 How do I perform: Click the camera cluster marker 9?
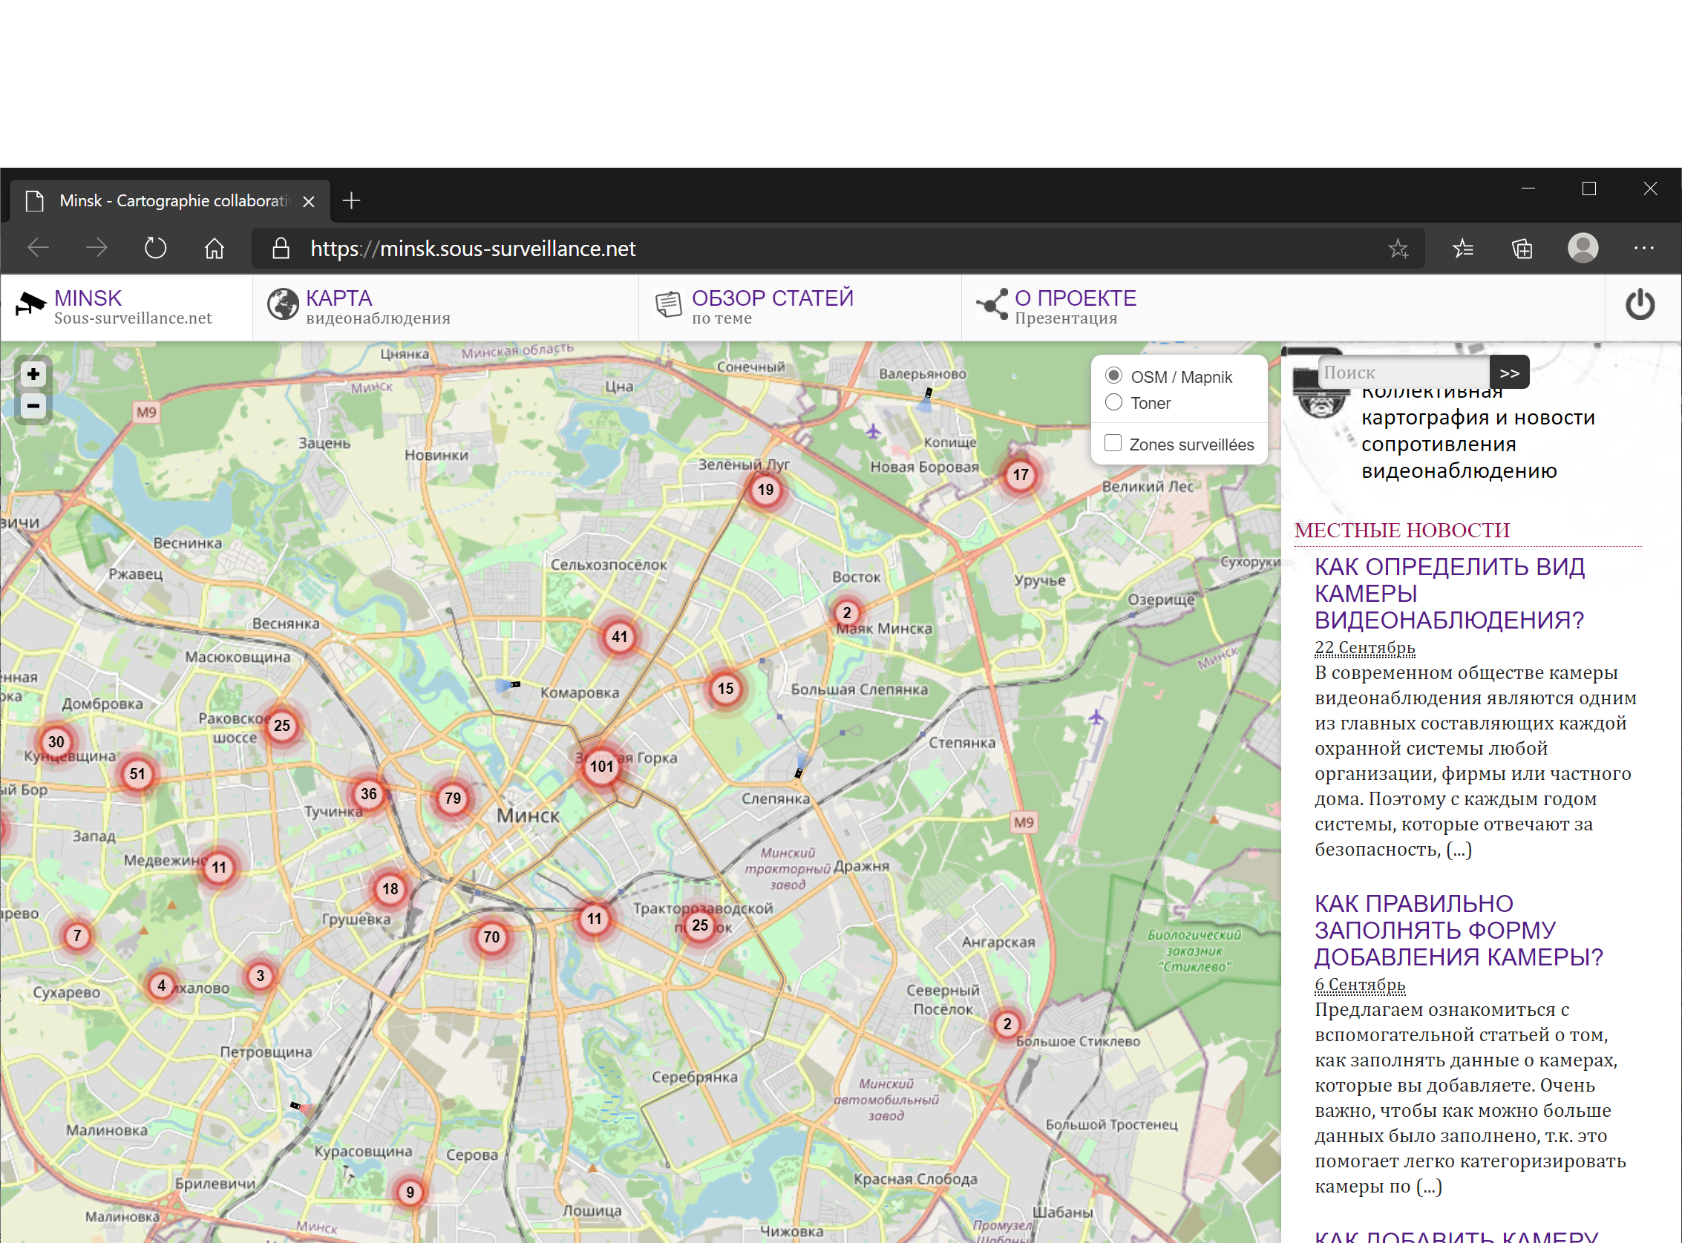410,1192
